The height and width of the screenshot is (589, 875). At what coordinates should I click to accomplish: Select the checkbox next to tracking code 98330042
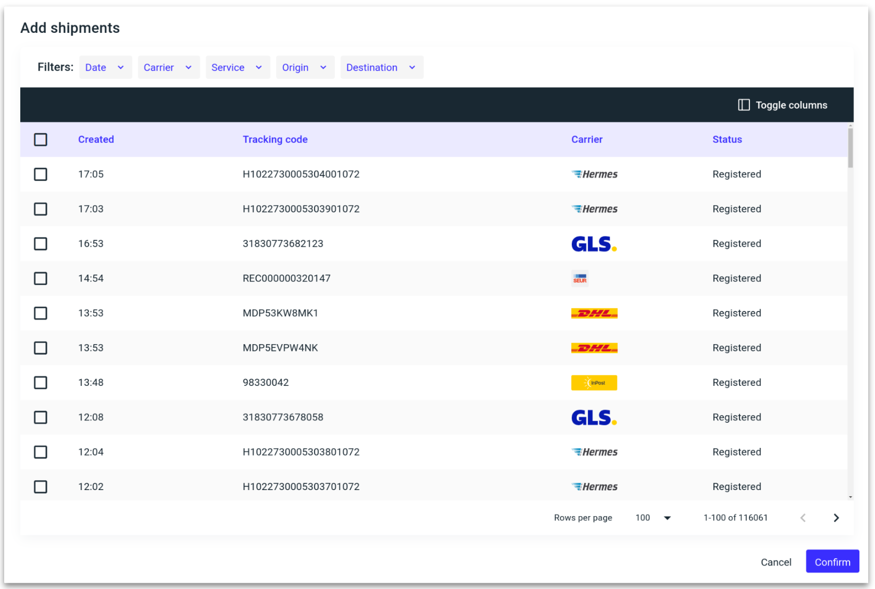coord(40,382)
